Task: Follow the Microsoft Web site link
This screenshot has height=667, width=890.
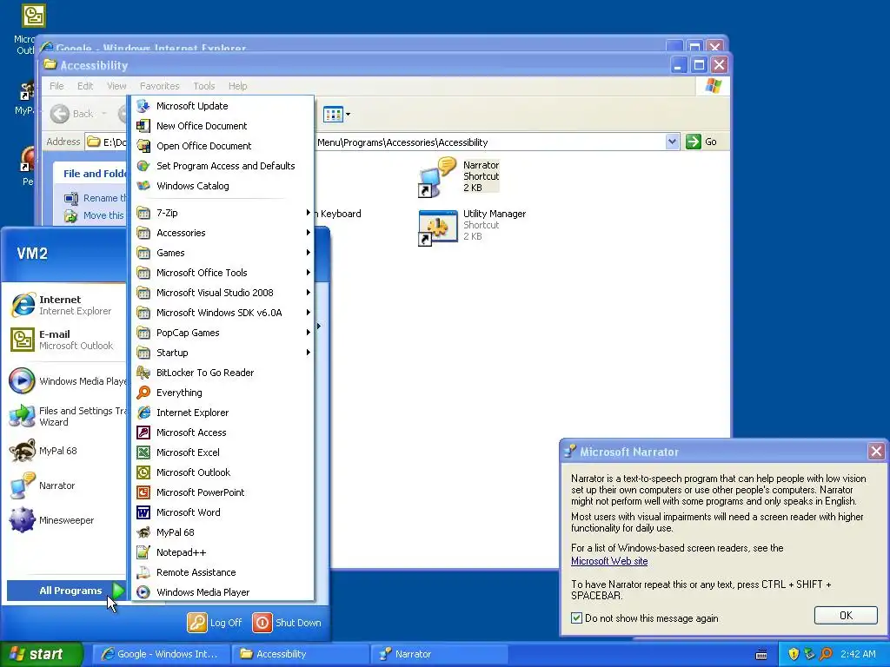Action: click(x=609, y=561)
